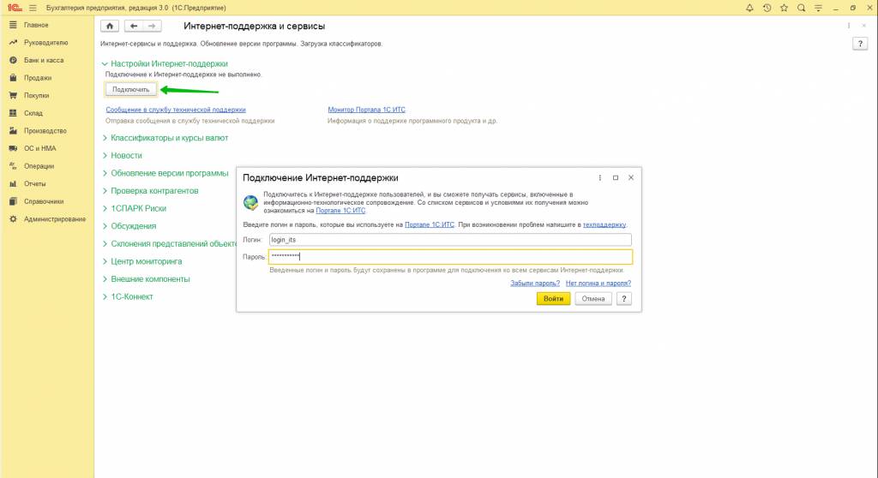878x478 pixels.
Task: Click Забыли пароль? link
Action: 535,284
